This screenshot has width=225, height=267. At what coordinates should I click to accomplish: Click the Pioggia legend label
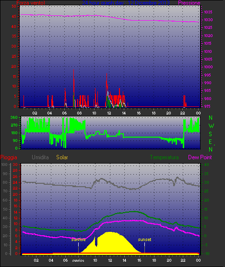pyautogui.click(x=9, y=157)
